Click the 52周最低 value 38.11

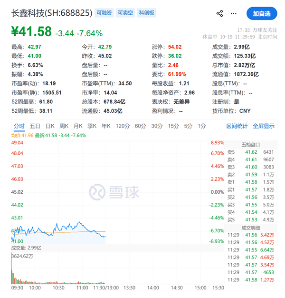46,111
